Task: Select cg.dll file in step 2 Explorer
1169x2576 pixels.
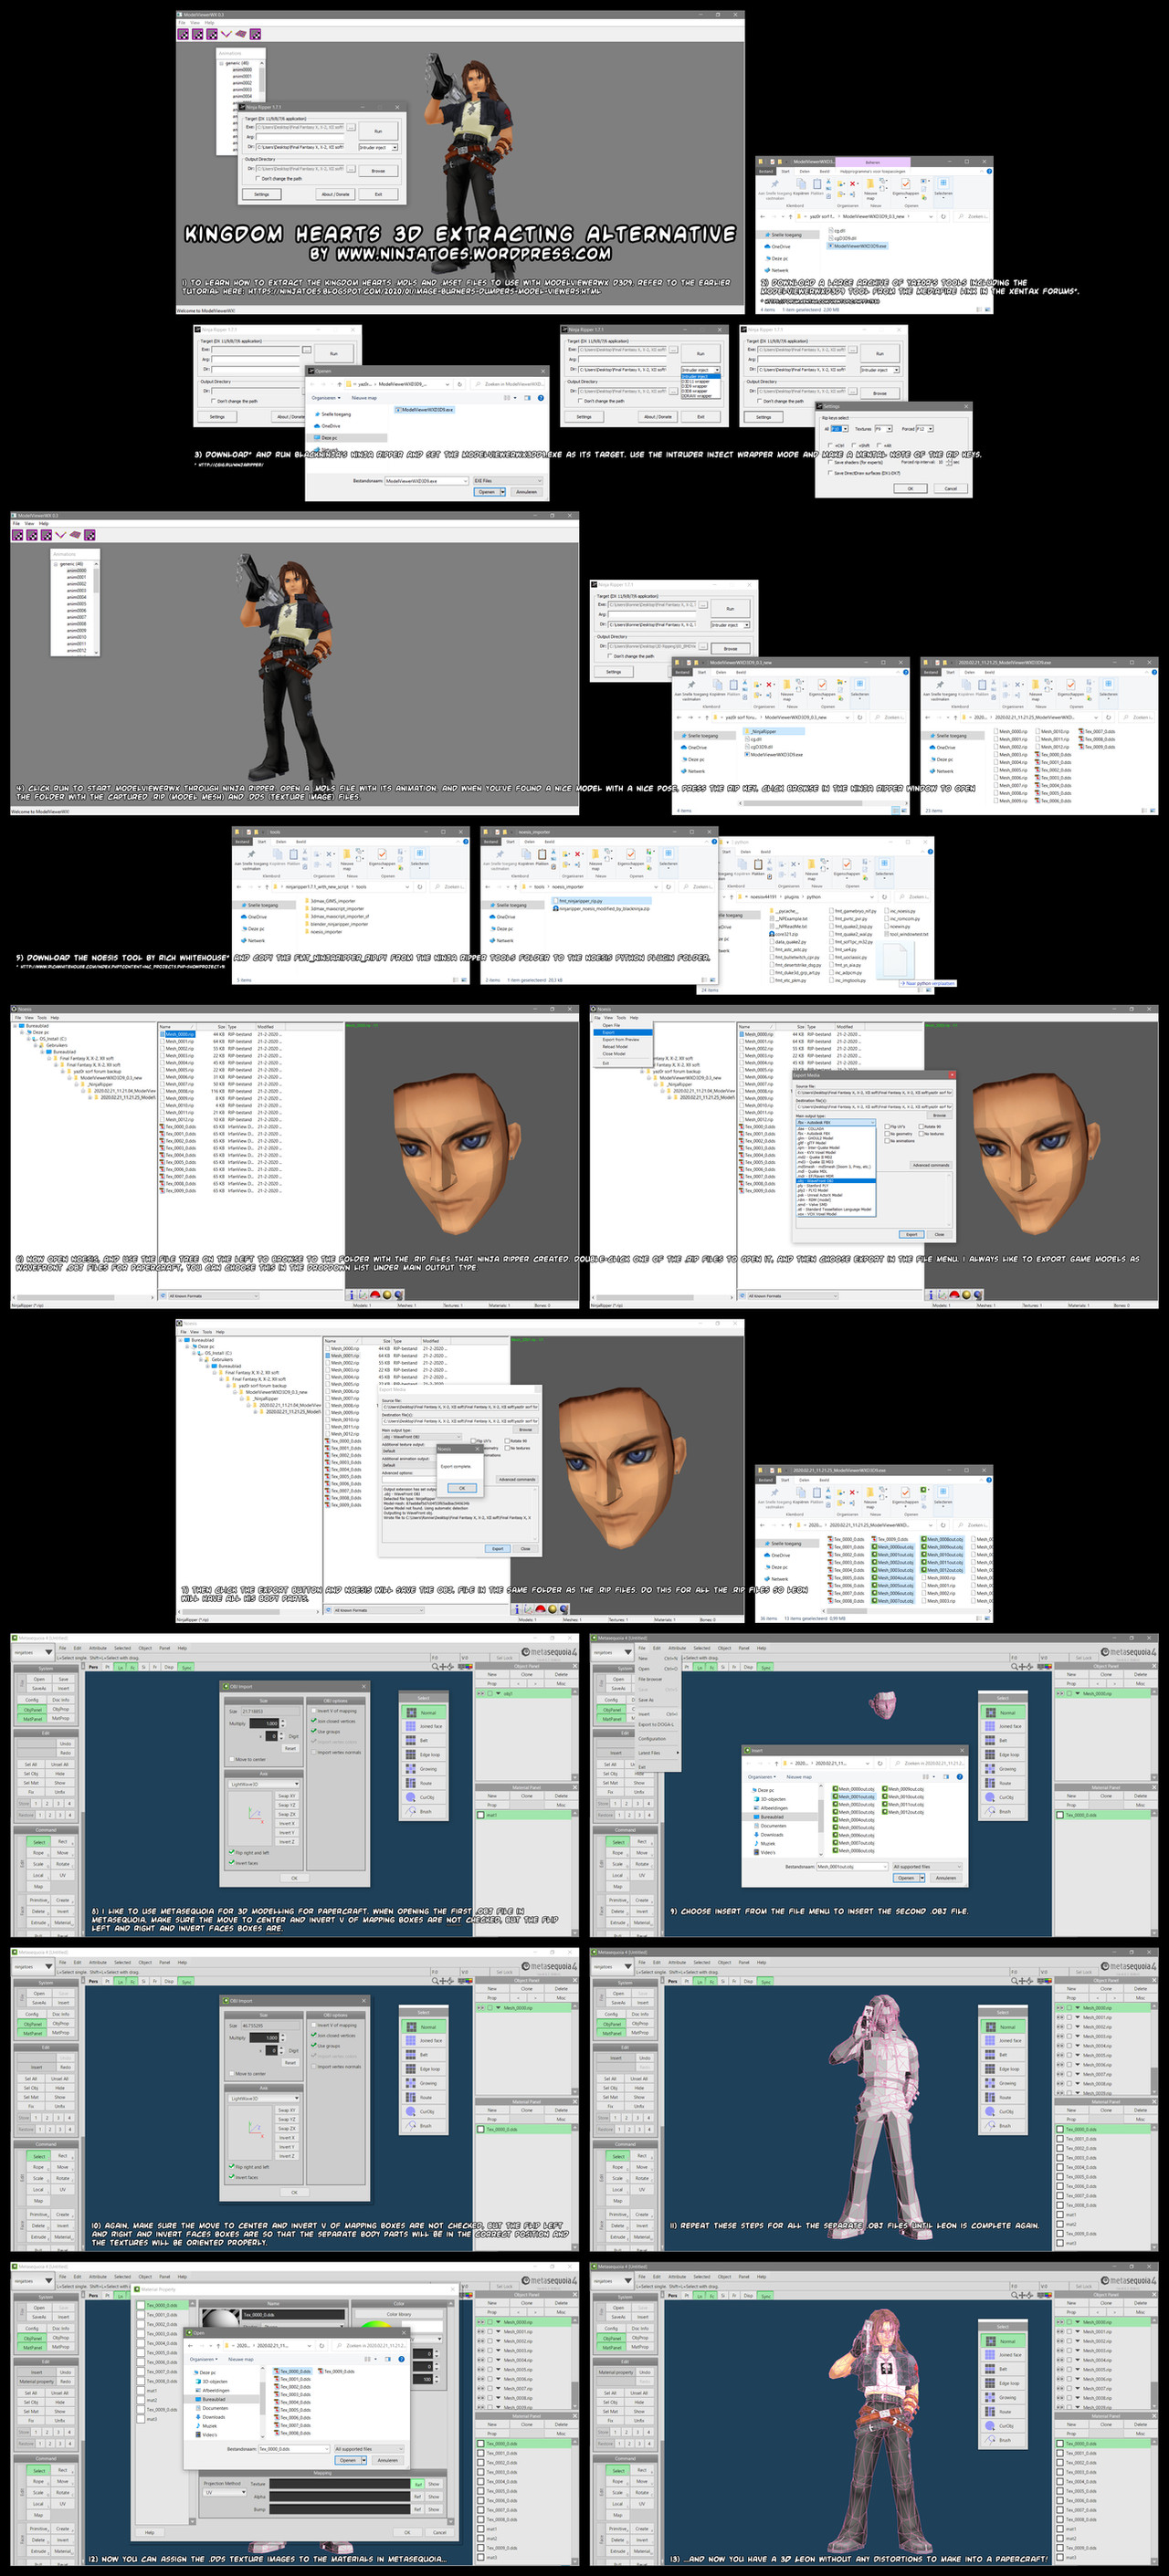Action: 837,231
